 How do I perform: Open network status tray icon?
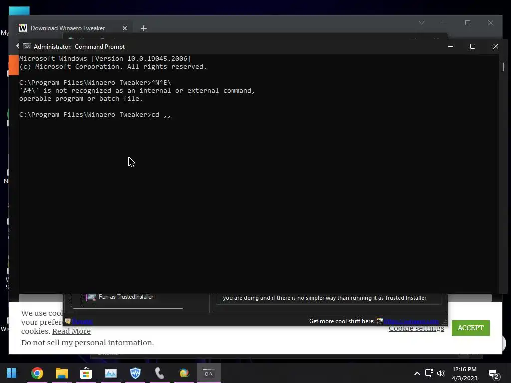coord(429,373)
